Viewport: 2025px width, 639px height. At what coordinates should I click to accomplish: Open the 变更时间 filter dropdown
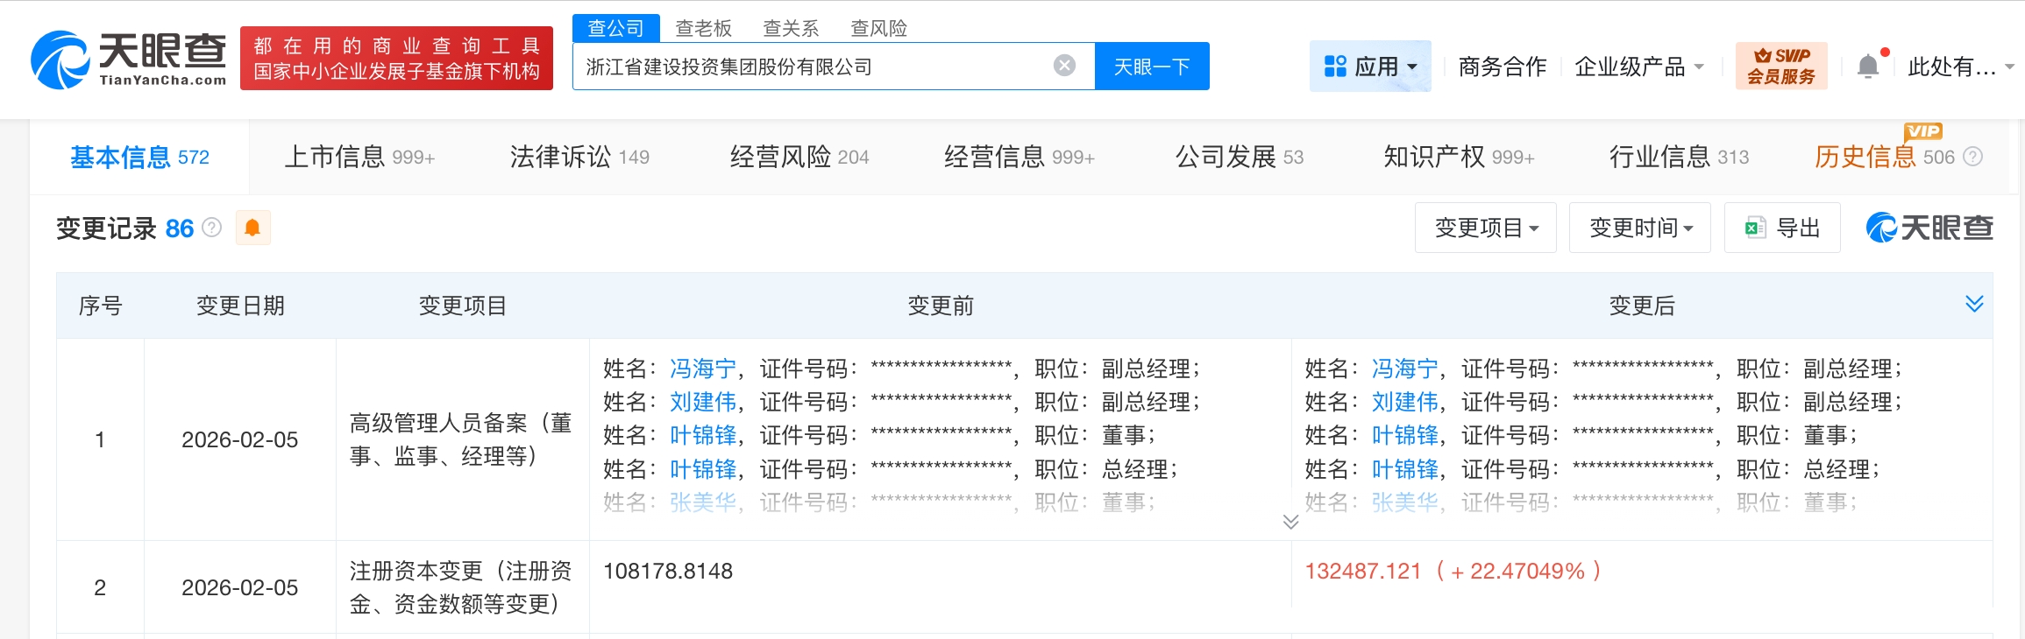click(x=1639, y=228)
